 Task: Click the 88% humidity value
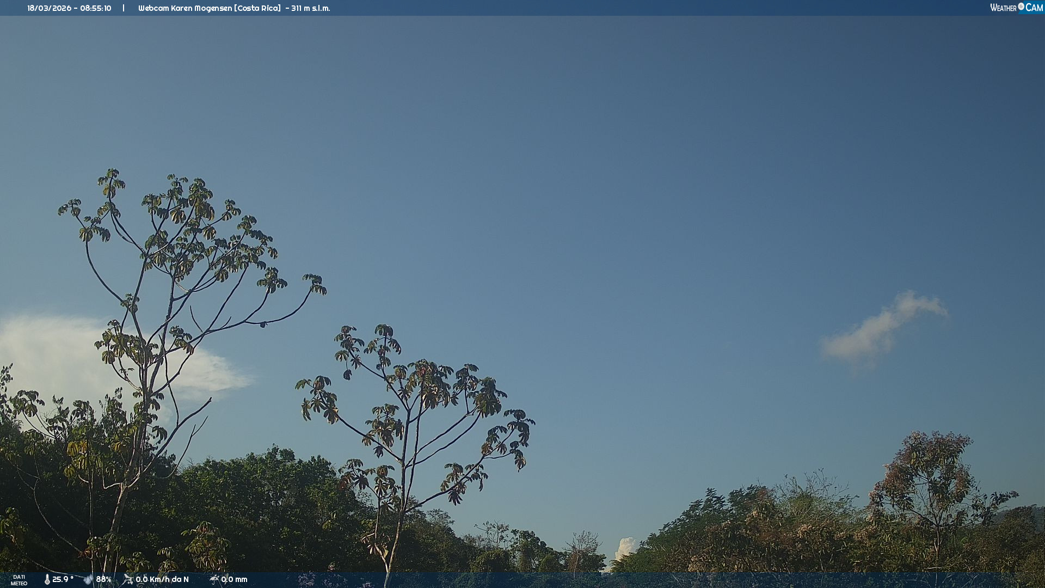pyautogui.click(x=104, y=579)
